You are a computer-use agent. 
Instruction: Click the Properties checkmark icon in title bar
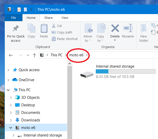pyautogui.click(x=19, y=10)
